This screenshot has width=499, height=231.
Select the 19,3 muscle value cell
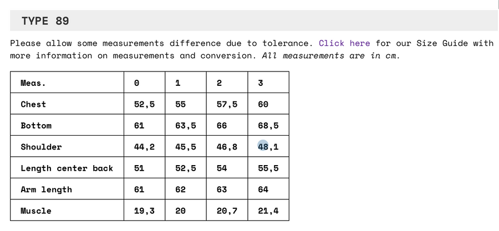tap(145, 210)
